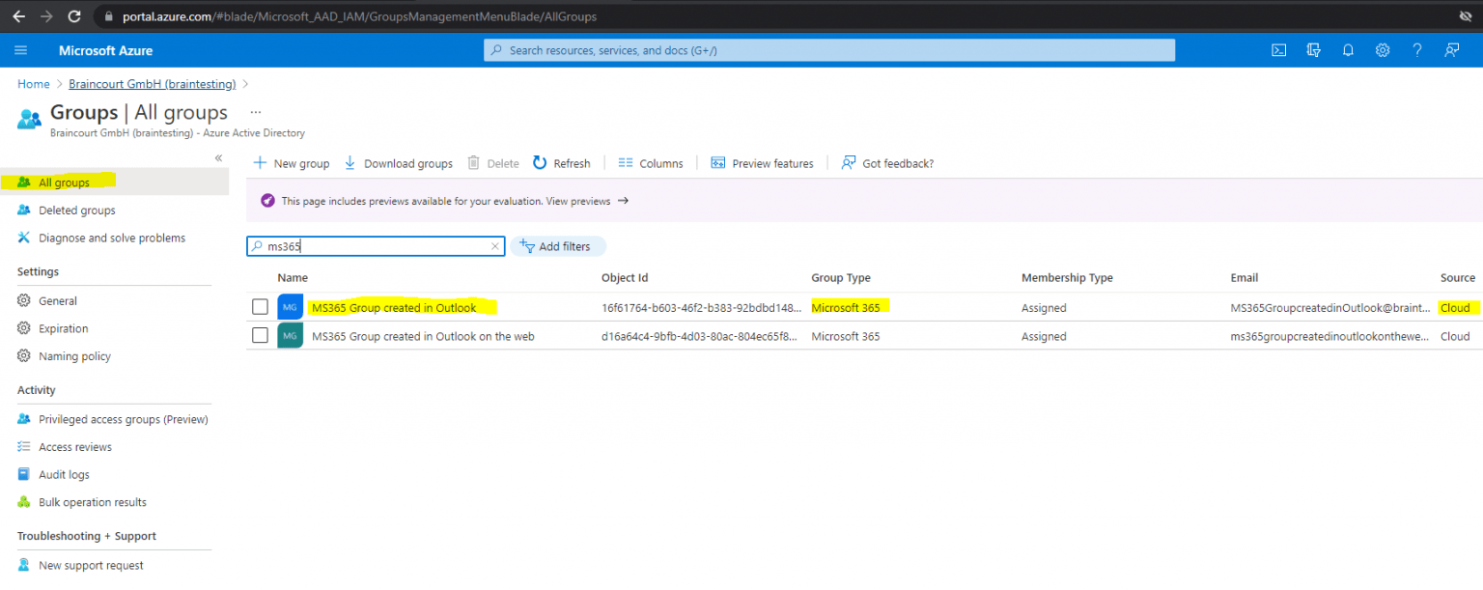Open the portal Settings gear
Image resolution: width=1483 pixels, height=590 pixels.
[1383, 50]
